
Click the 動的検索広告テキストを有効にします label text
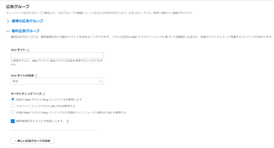(x=40, y=121)
